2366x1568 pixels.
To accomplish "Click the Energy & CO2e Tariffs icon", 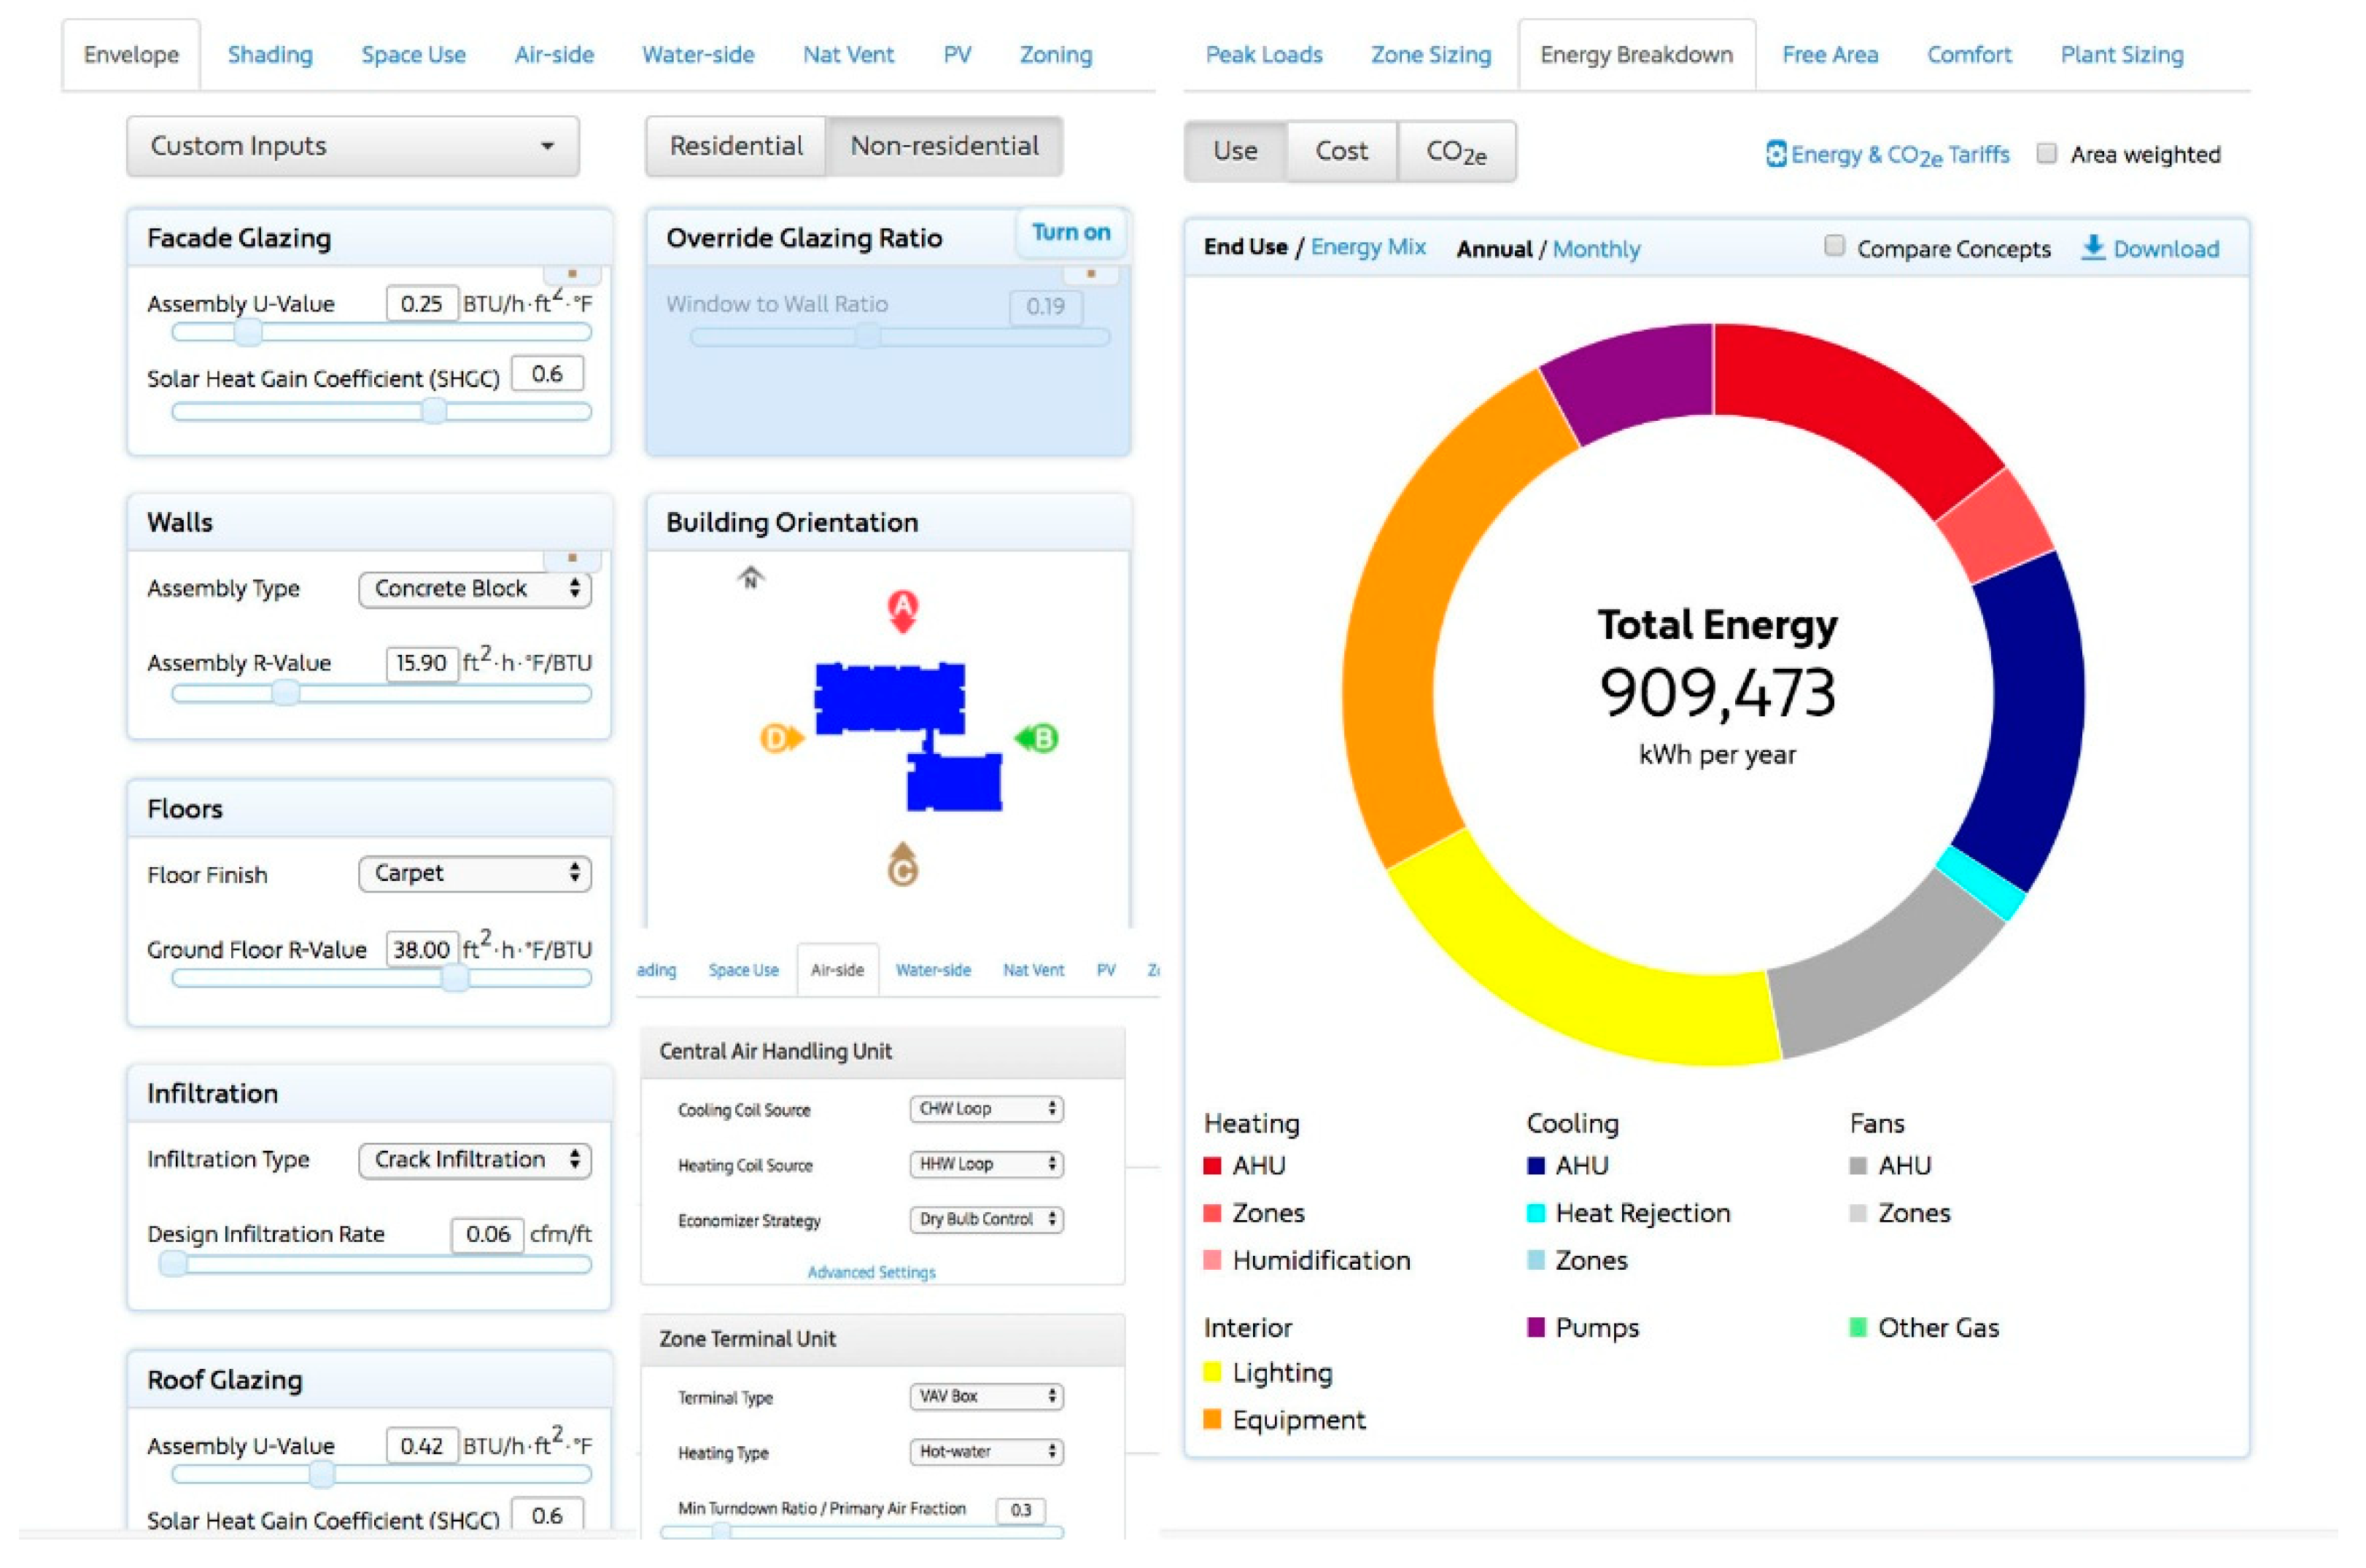I will (x=1775, y=154).
